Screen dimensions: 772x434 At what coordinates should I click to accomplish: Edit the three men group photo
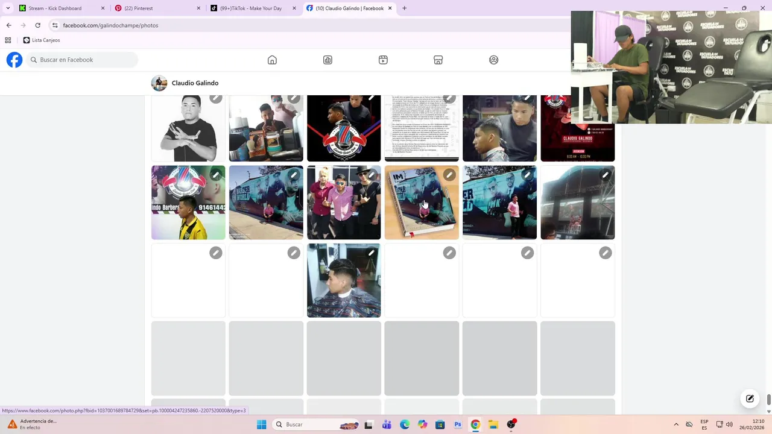(x=372, y=175)
